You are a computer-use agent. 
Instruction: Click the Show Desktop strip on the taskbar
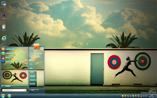click(156, 96)
